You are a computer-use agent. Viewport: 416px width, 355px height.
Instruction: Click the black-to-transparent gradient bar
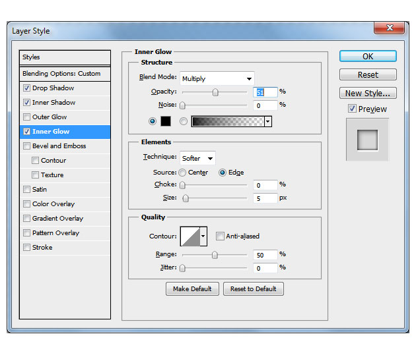(228, 121)
